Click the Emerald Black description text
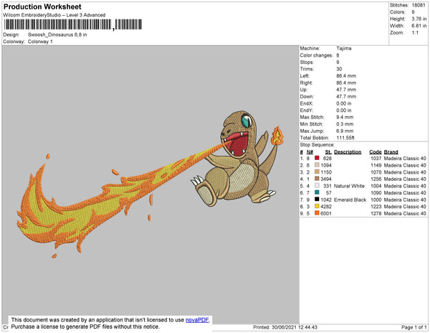This screenshot has height=333, width=430. (350, 200)
